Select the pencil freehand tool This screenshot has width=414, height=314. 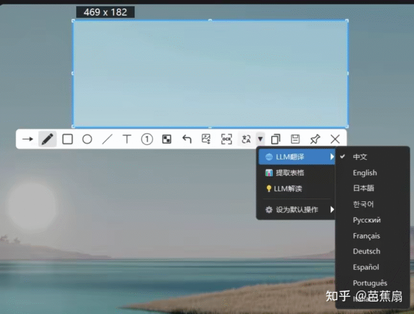pos(47,139)
